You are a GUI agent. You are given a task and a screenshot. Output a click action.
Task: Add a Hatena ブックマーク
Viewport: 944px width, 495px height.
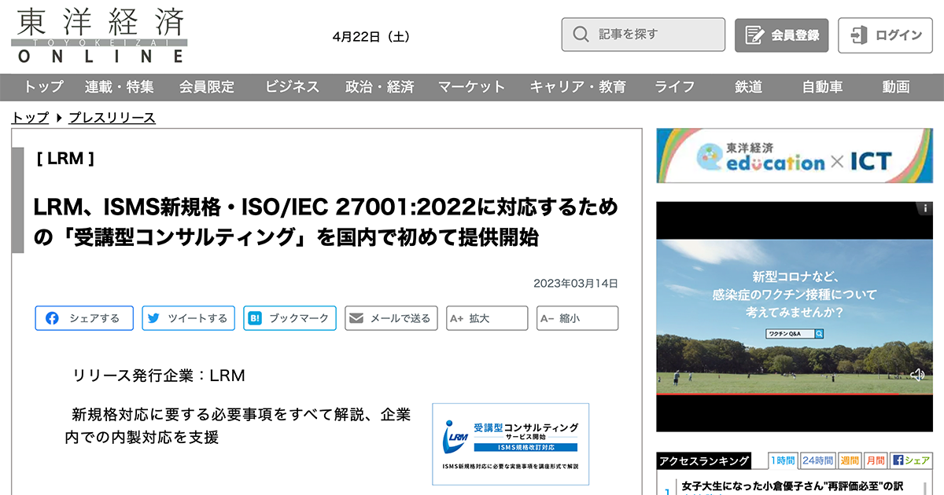click(289, 318)
